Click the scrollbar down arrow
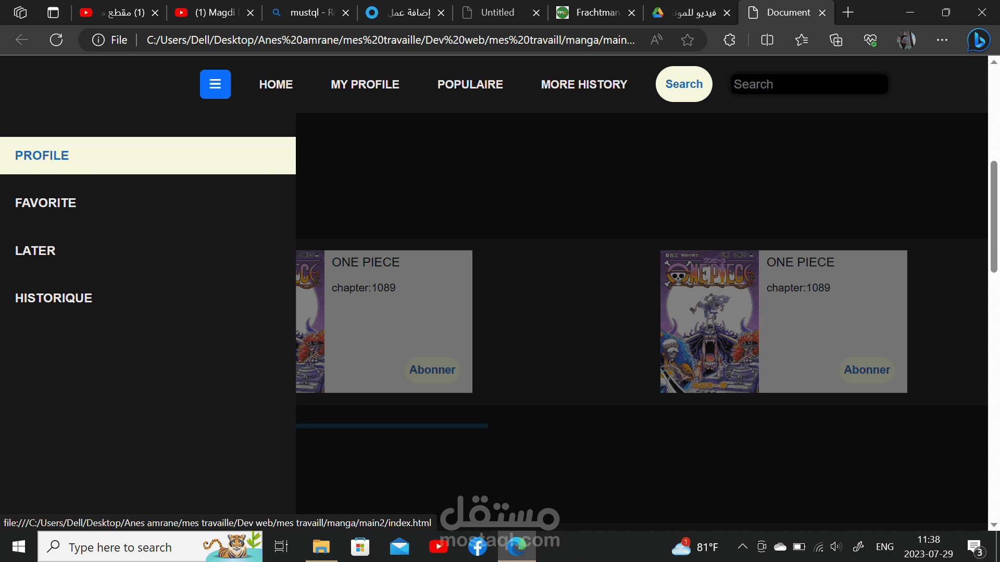Image resolution: width=1000 pixels, height=562 pixels. (x=994, y=525)
